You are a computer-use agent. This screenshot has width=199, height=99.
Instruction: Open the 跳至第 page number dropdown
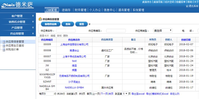125,94
